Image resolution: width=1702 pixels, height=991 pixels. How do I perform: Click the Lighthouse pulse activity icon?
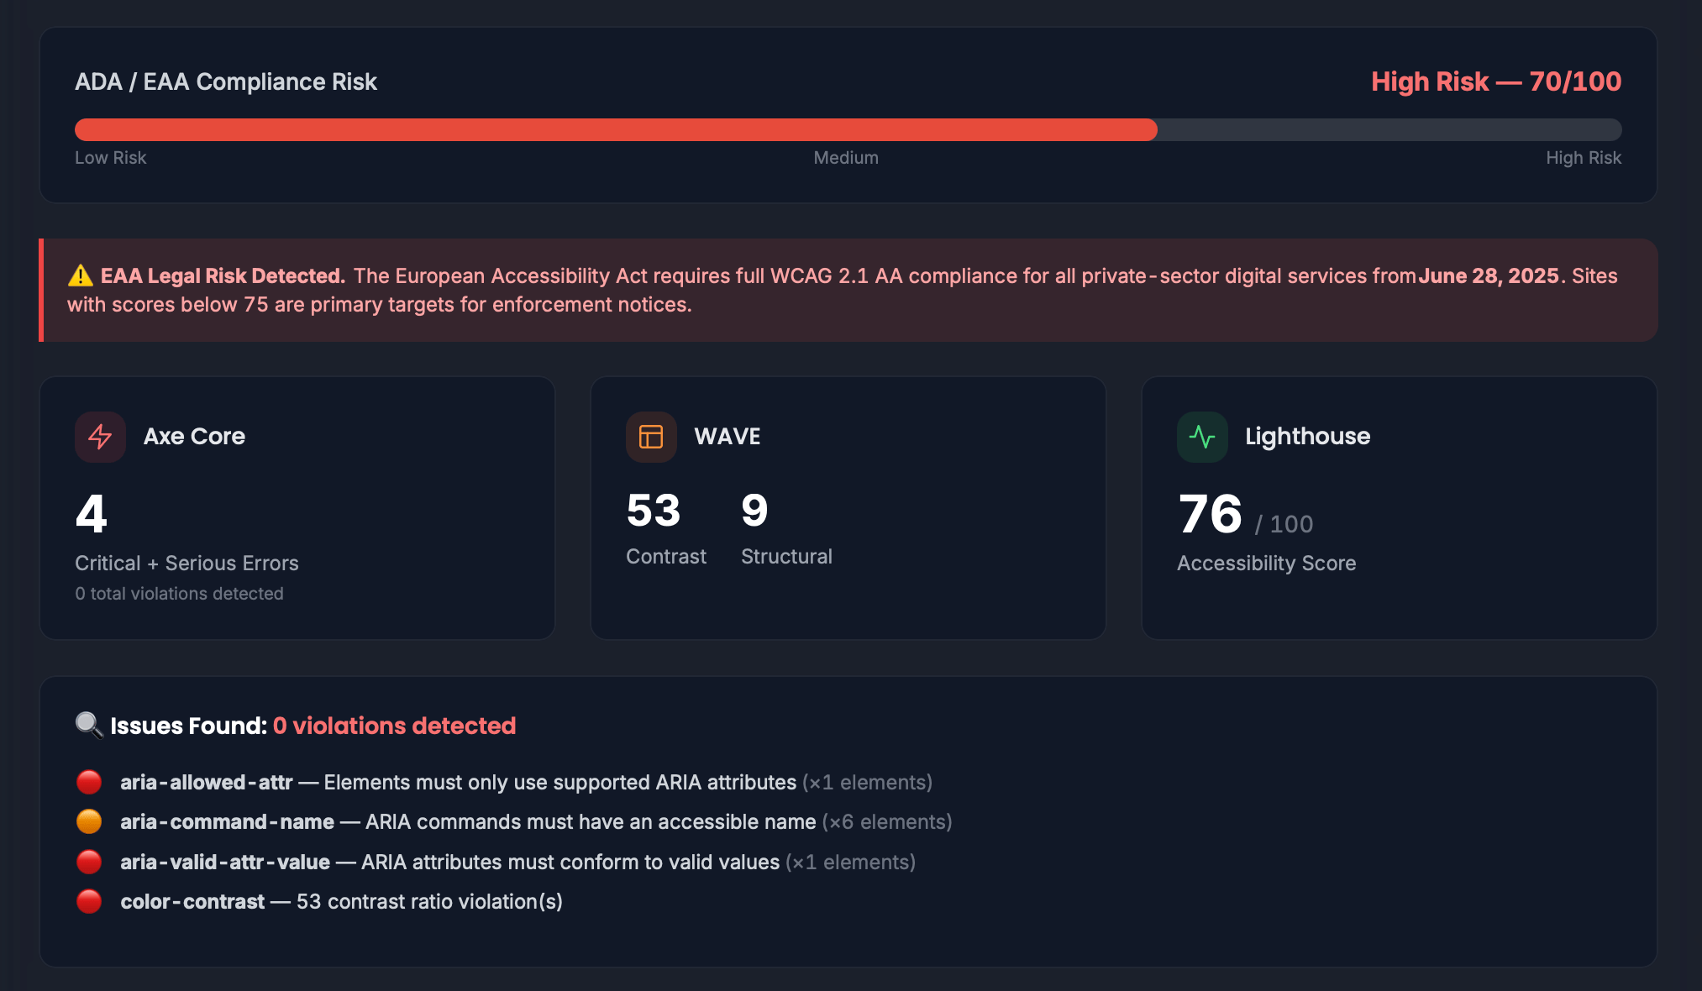(x=1202, y=437)
